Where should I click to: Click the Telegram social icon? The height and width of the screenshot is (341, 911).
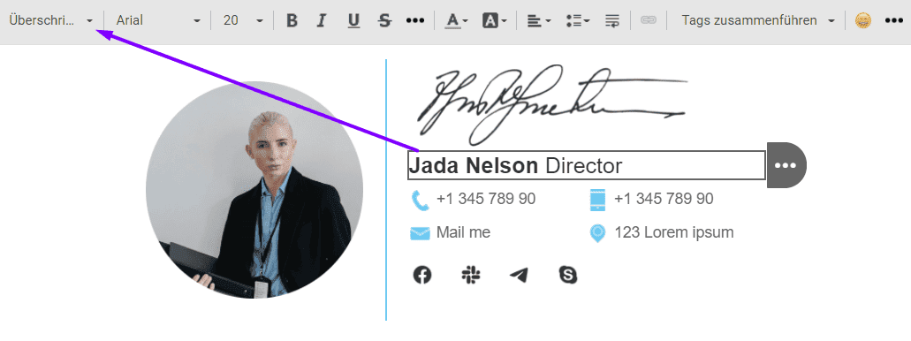click(519, 275)
